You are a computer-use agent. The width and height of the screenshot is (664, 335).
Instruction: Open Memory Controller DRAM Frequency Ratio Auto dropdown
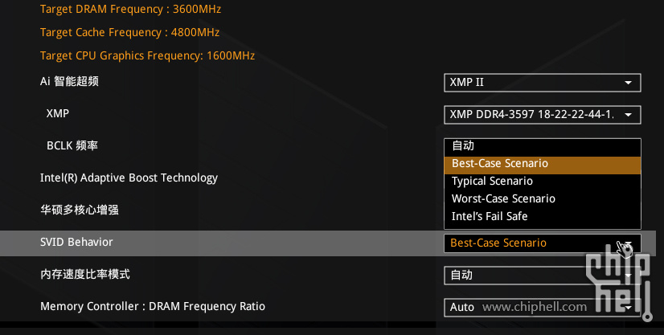tap(542, 308)
